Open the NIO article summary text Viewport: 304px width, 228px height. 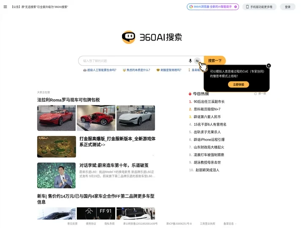tap(117, 174)
